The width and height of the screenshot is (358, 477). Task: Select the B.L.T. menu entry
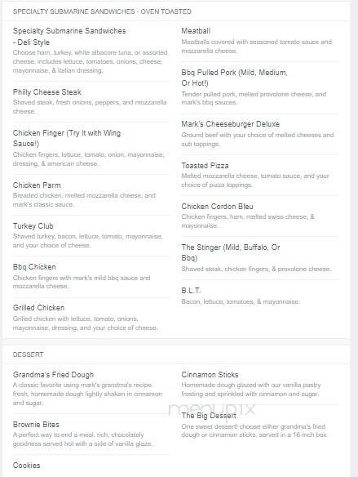pos(191,291)
